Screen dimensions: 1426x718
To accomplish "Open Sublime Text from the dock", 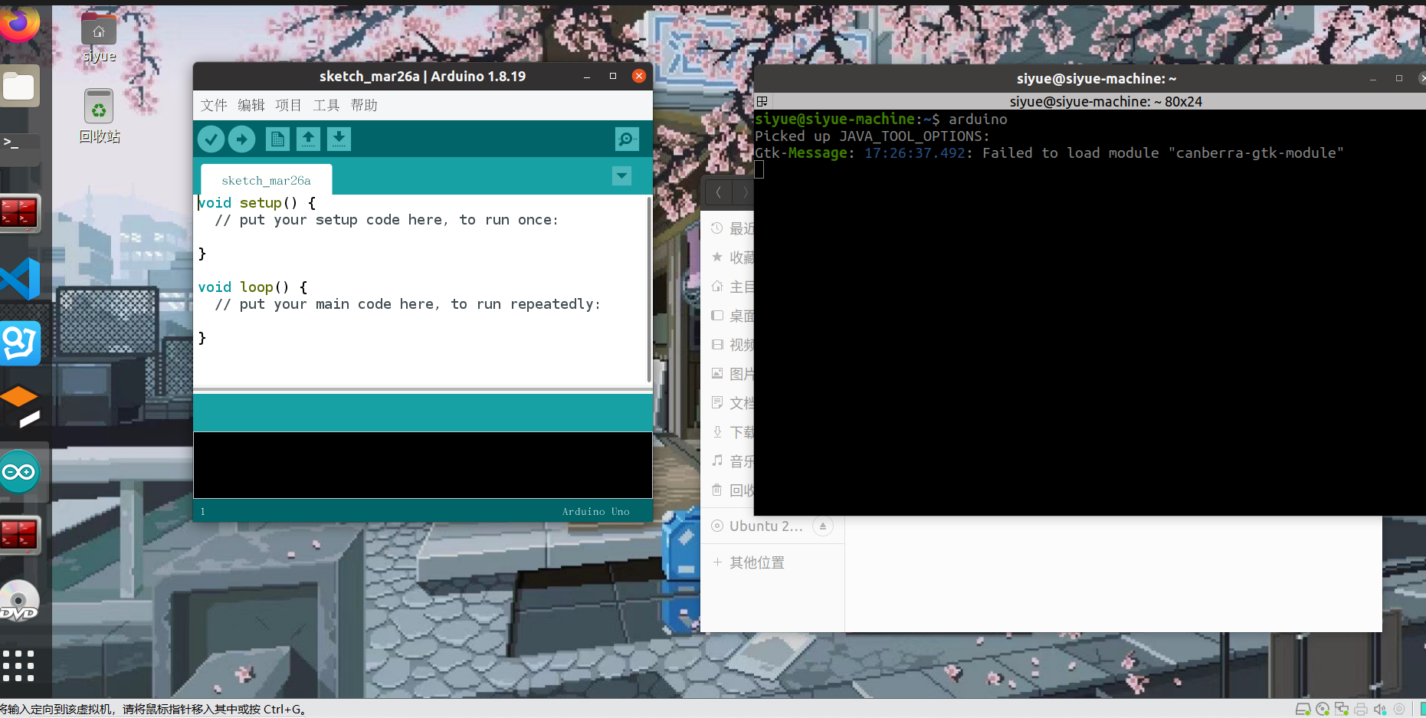I will tap(20, 406).
